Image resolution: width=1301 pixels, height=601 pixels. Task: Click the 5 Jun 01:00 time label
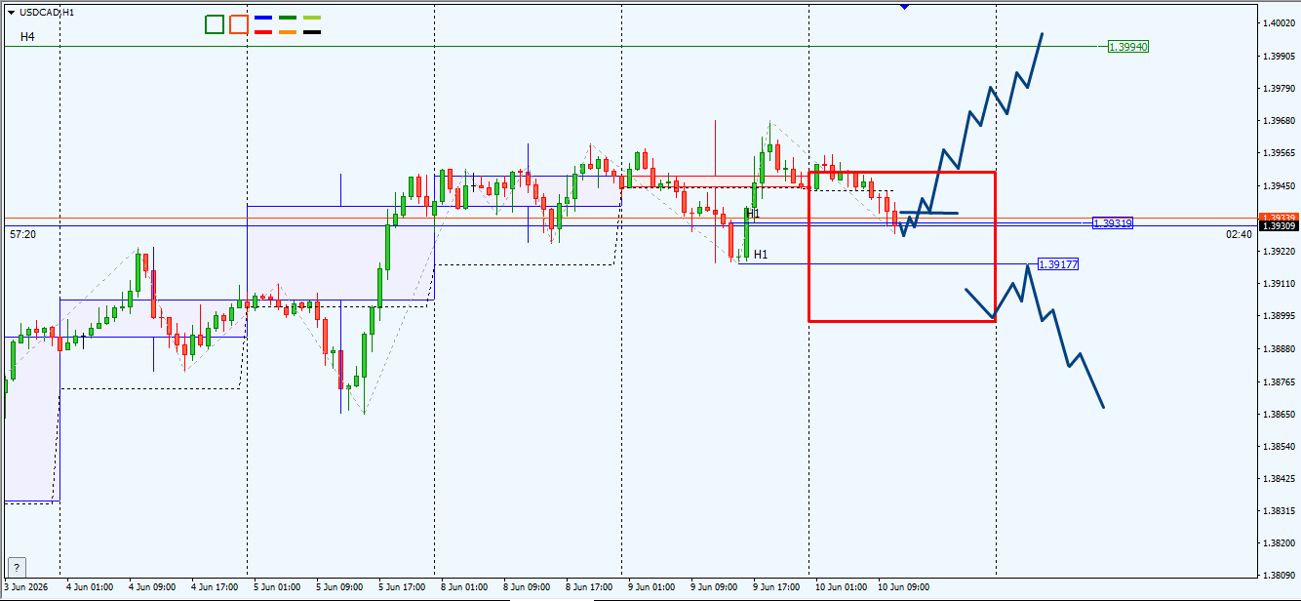277,587
